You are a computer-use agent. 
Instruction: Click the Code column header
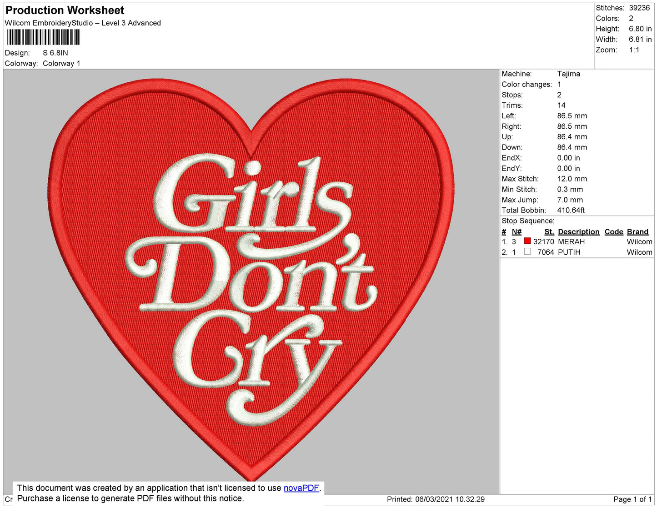pyautogui.click(x=614, y=231)
